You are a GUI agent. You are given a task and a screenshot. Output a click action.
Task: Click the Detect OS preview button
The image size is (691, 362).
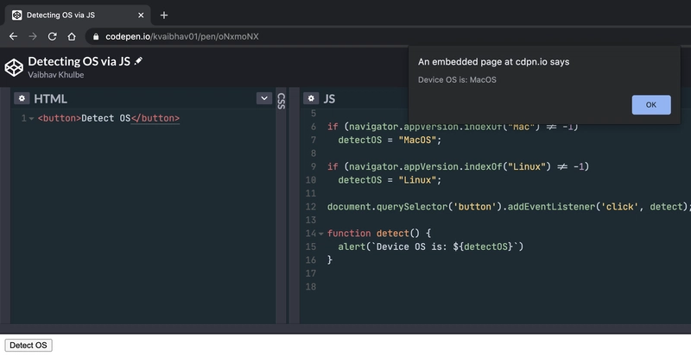[x=29, y=346]
